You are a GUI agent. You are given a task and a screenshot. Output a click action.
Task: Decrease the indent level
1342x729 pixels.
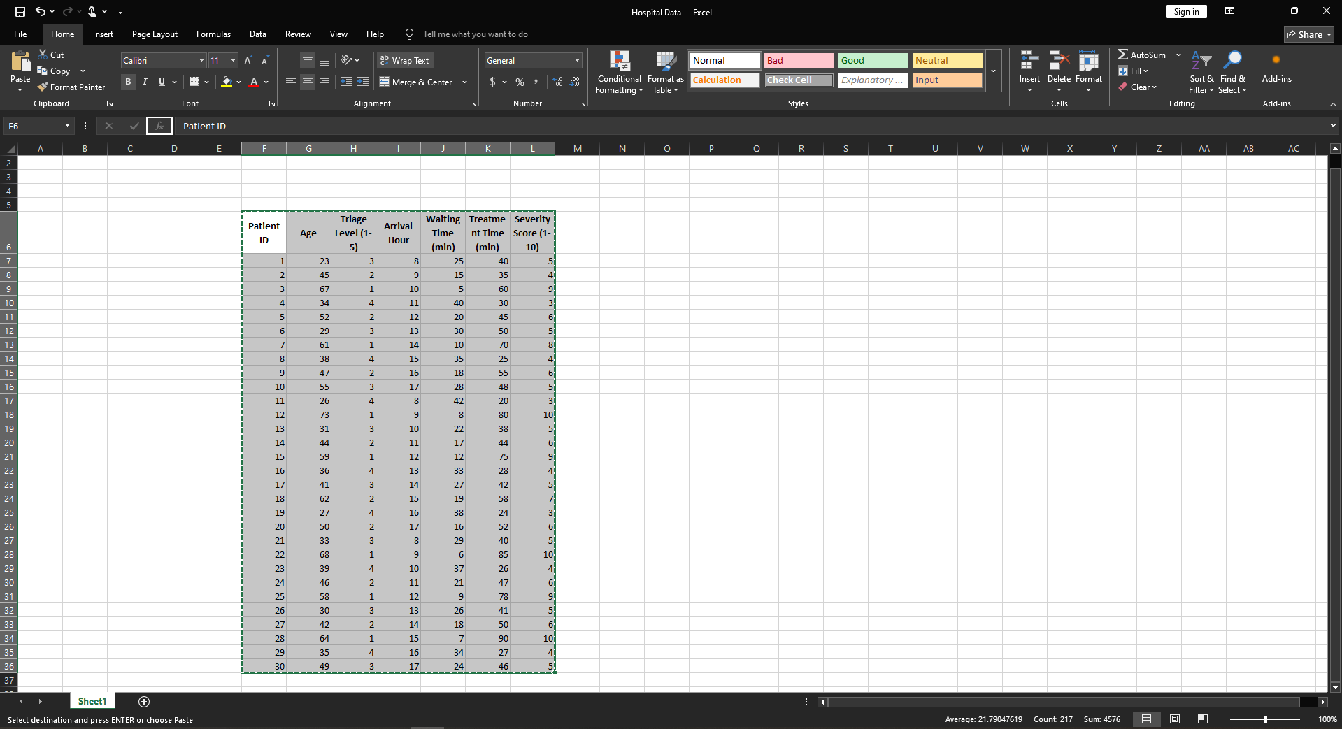(346, 82)
